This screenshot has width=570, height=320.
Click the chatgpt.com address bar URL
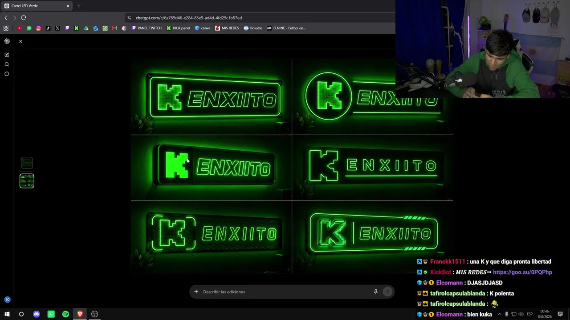pos(189,18)
